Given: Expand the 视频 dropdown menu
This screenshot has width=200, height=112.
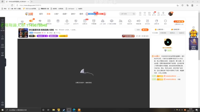Looking at the screenshot, I should 65,14.
